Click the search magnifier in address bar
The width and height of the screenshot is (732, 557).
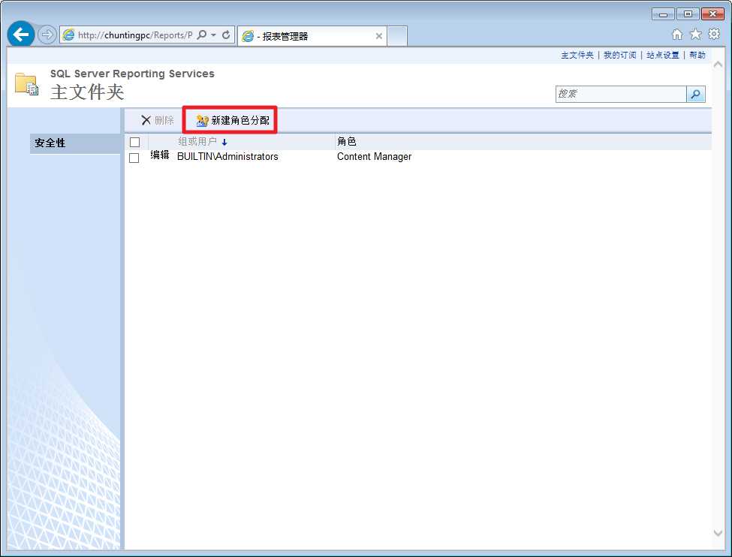pos(202,35)
